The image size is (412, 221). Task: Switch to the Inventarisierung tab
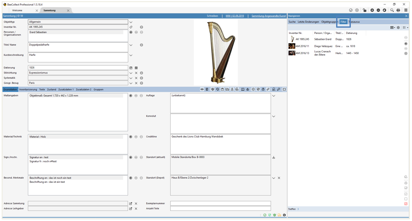coord(28,89)
